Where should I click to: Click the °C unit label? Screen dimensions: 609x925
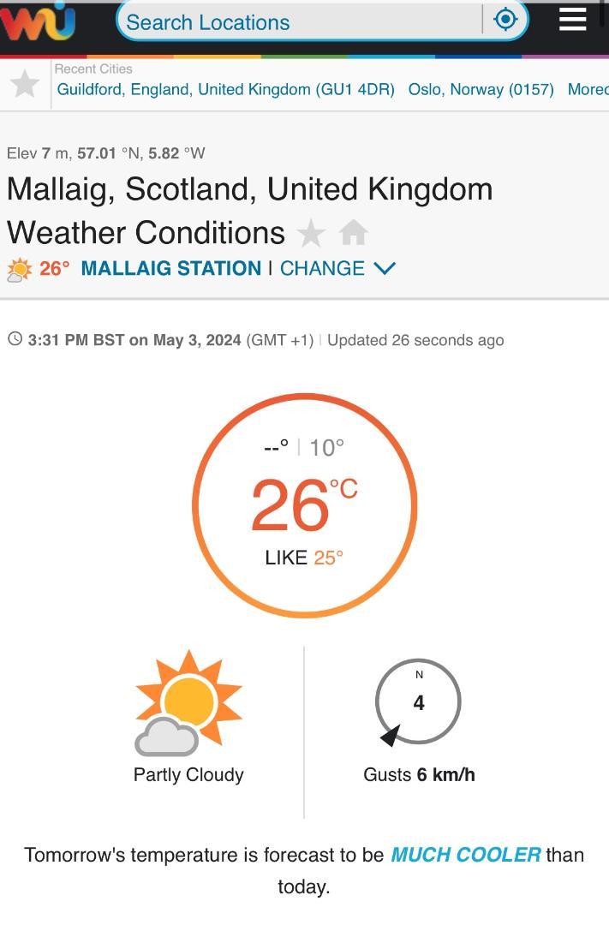343,488
